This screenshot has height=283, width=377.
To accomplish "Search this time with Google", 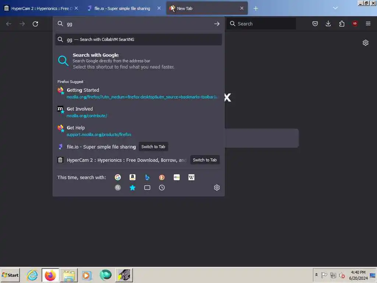I will [117, 177].
